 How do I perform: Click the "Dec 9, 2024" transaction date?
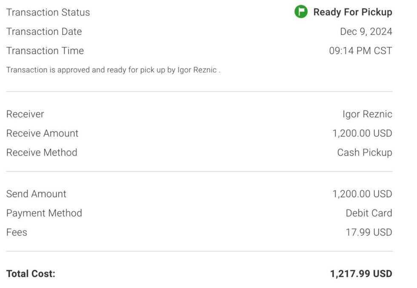[x=366, y=32]
